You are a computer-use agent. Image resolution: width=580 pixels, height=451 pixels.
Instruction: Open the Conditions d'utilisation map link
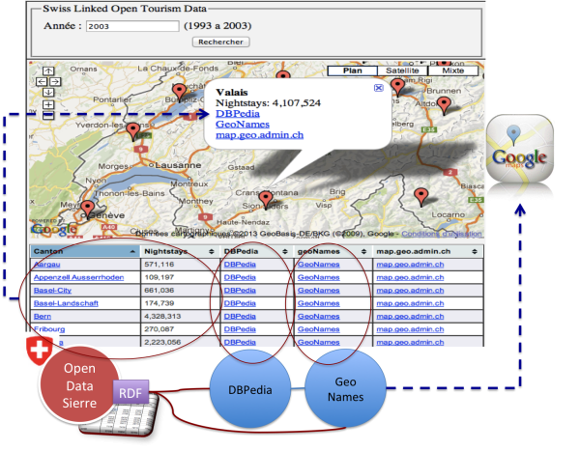[442, 234]
